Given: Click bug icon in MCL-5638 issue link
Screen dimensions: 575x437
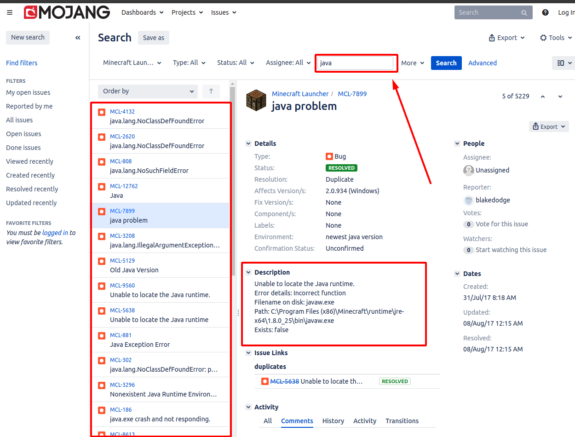Looking at the screenshot, I should [265, 381].
